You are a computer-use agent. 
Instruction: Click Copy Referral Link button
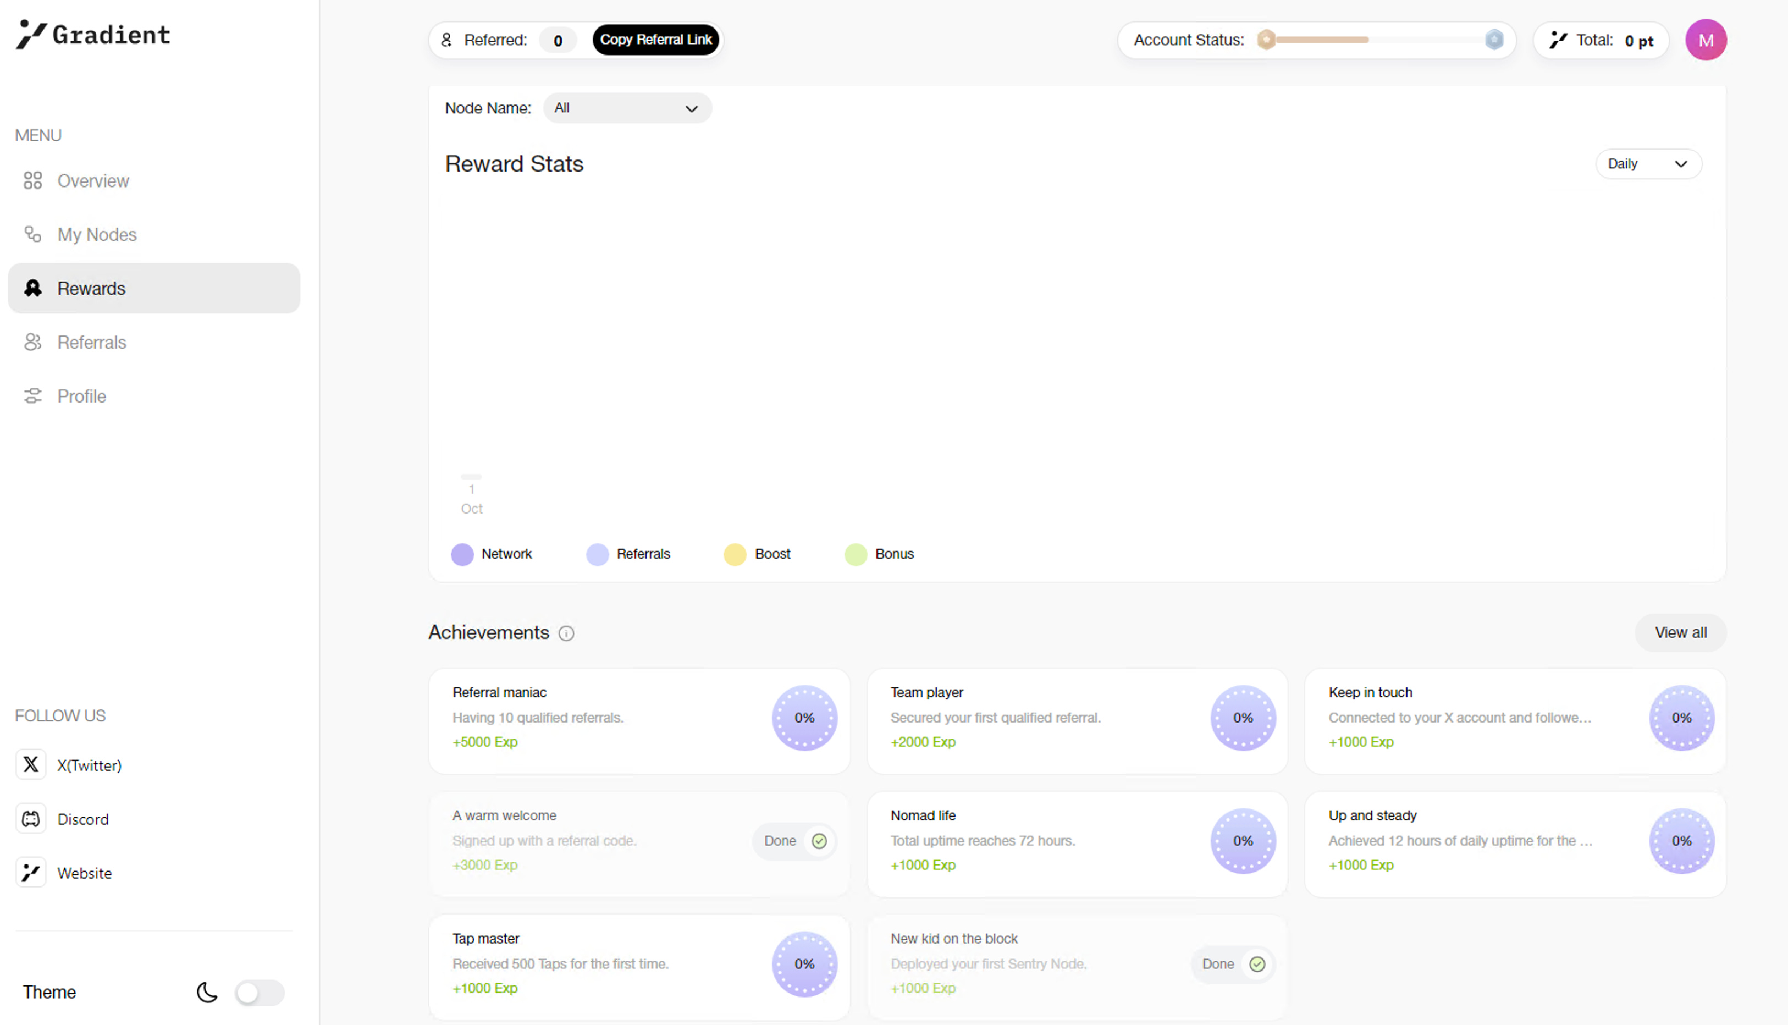click(x=656, y=40)
